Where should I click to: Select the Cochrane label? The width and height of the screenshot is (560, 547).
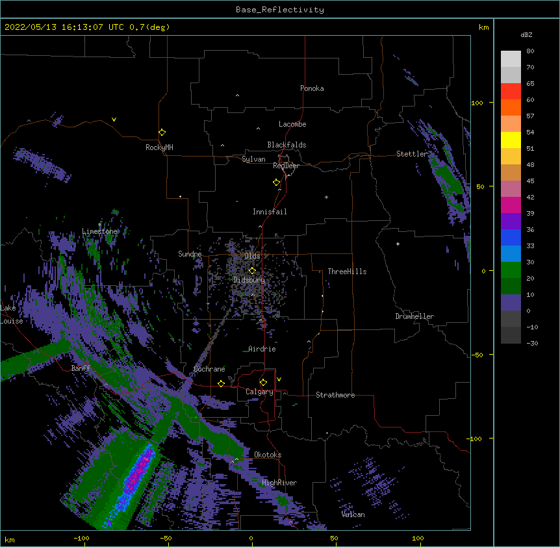pos(209,369)
